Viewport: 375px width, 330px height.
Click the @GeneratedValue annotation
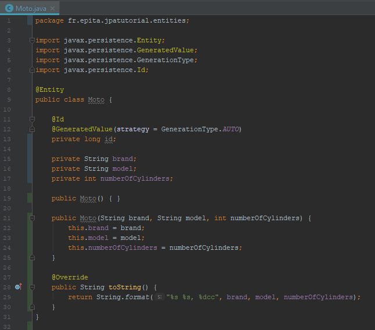pyautogui.click(x=82, y=129)
